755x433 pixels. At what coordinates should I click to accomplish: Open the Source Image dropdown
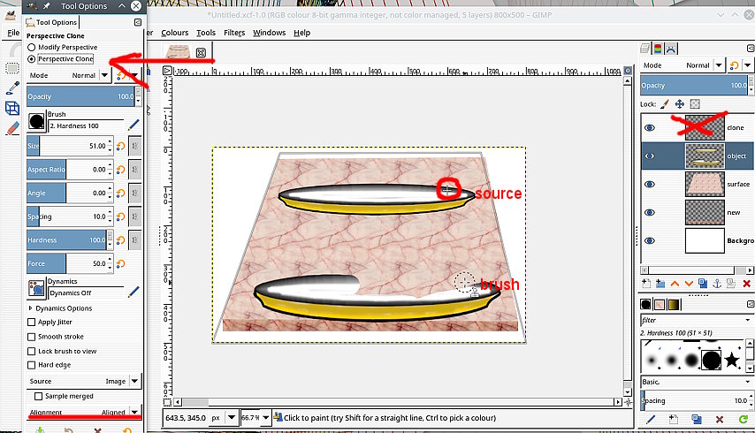(84, 381)
